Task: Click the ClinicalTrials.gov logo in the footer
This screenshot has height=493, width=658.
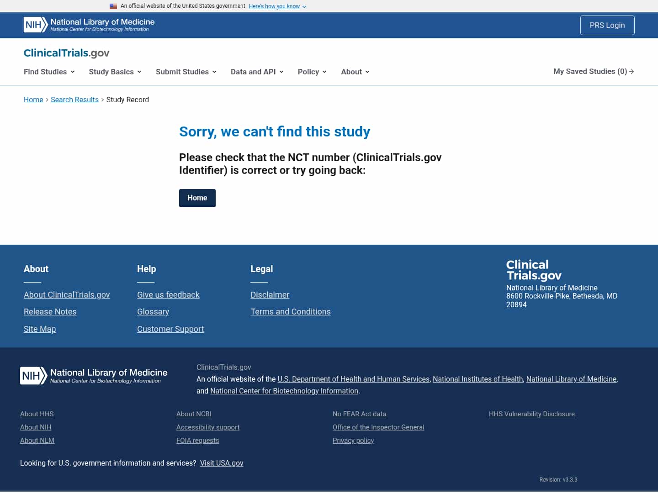Action: [x=534, y=270]
